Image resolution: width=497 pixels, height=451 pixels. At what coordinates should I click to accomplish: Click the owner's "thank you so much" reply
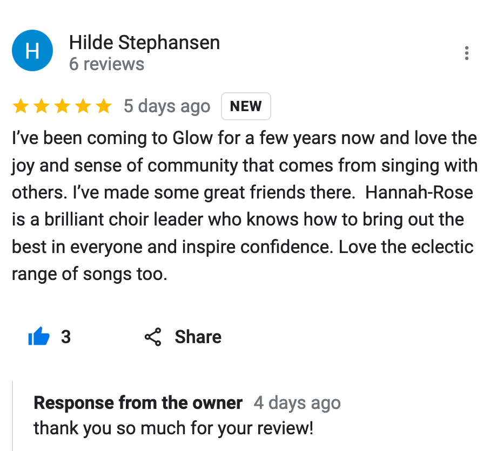(173, 428)
